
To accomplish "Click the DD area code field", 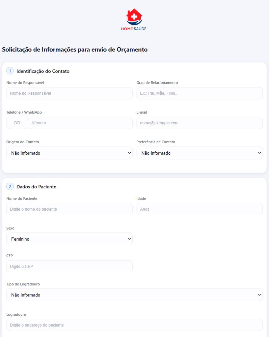I will [x=17, y=123].
